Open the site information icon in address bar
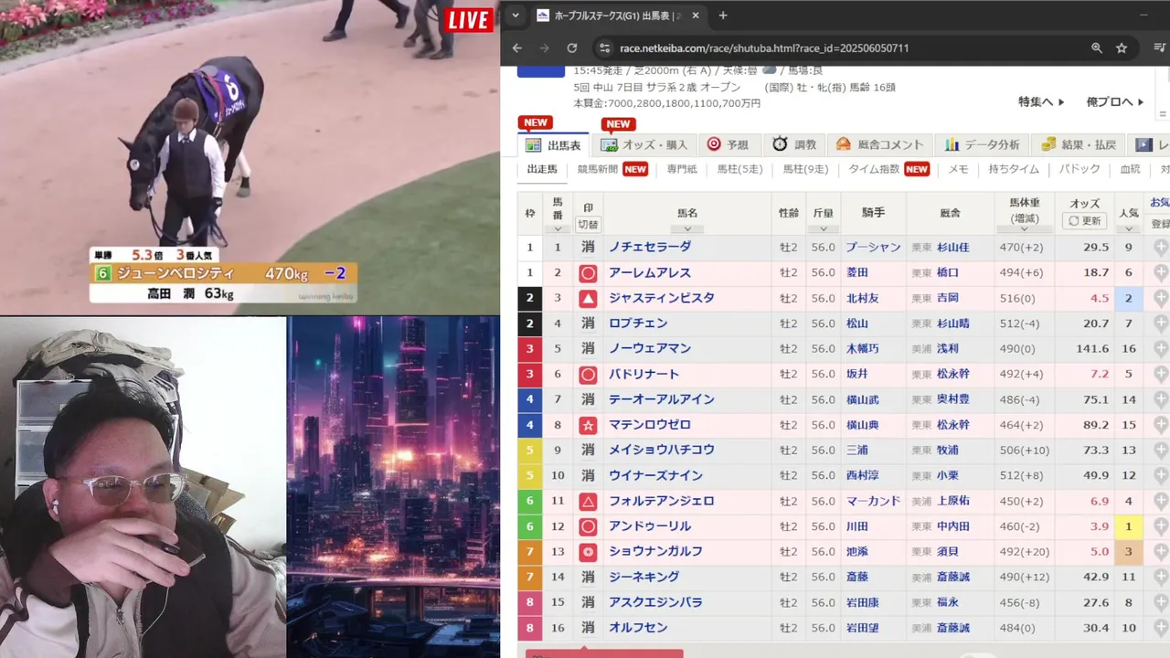The height and width of the screenshot is (658, 1170). [x=603, y=48]
